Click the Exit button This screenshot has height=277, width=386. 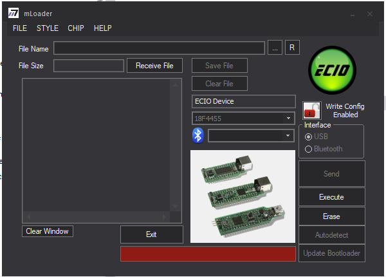pos(152,234)
